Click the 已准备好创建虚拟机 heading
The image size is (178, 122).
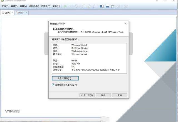63,29
